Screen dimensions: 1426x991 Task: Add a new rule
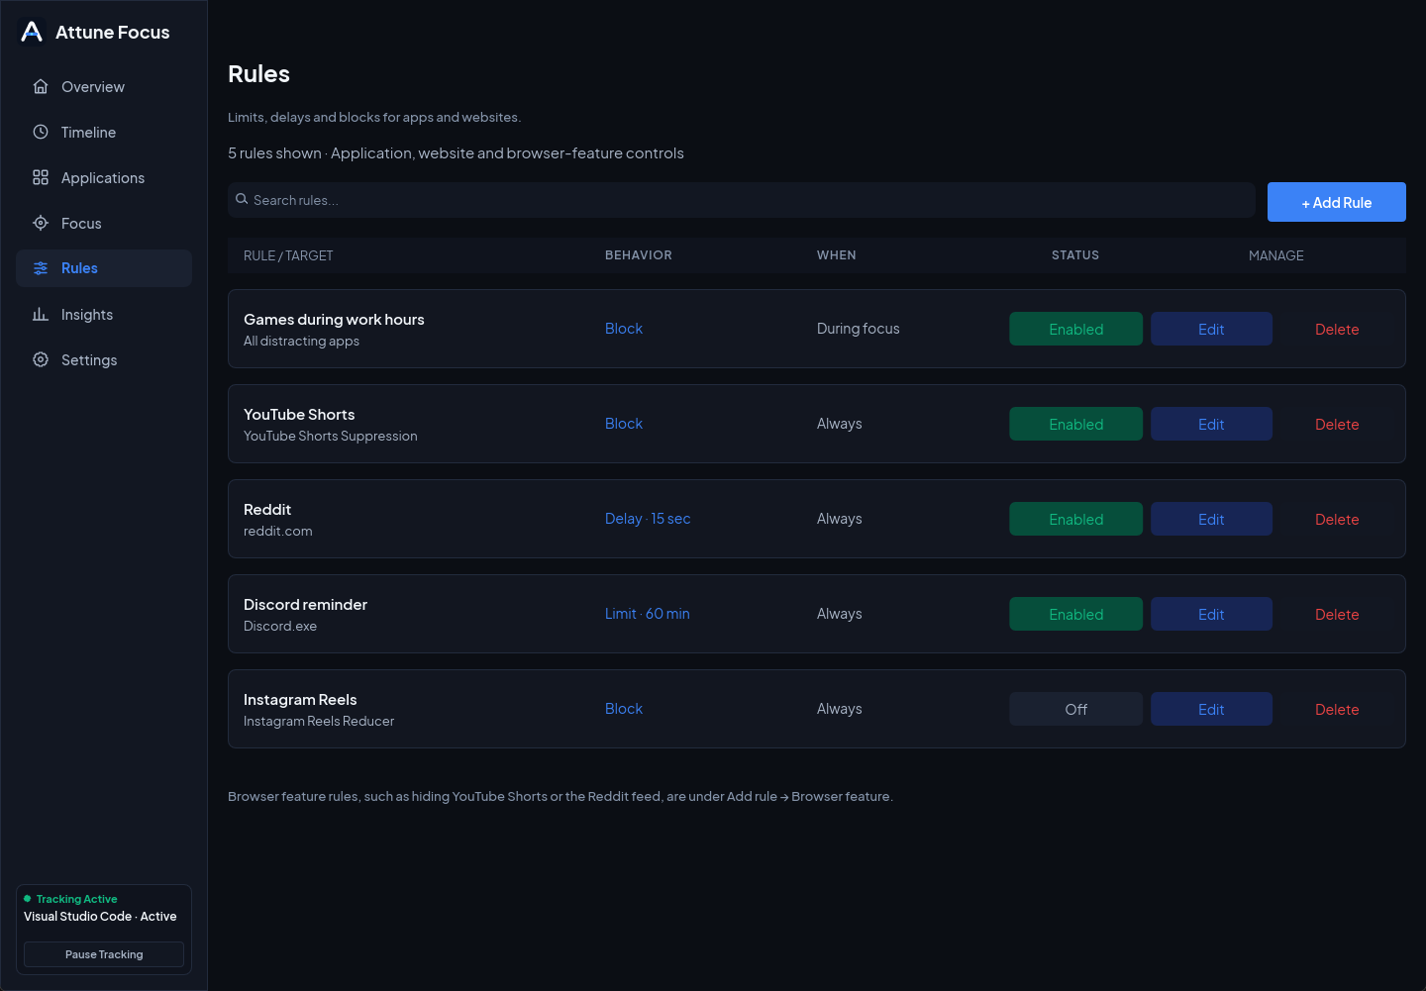pos(1336,202)
